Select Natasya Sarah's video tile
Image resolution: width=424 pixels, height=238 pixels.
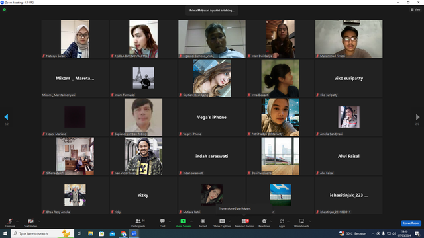point(75,39)
